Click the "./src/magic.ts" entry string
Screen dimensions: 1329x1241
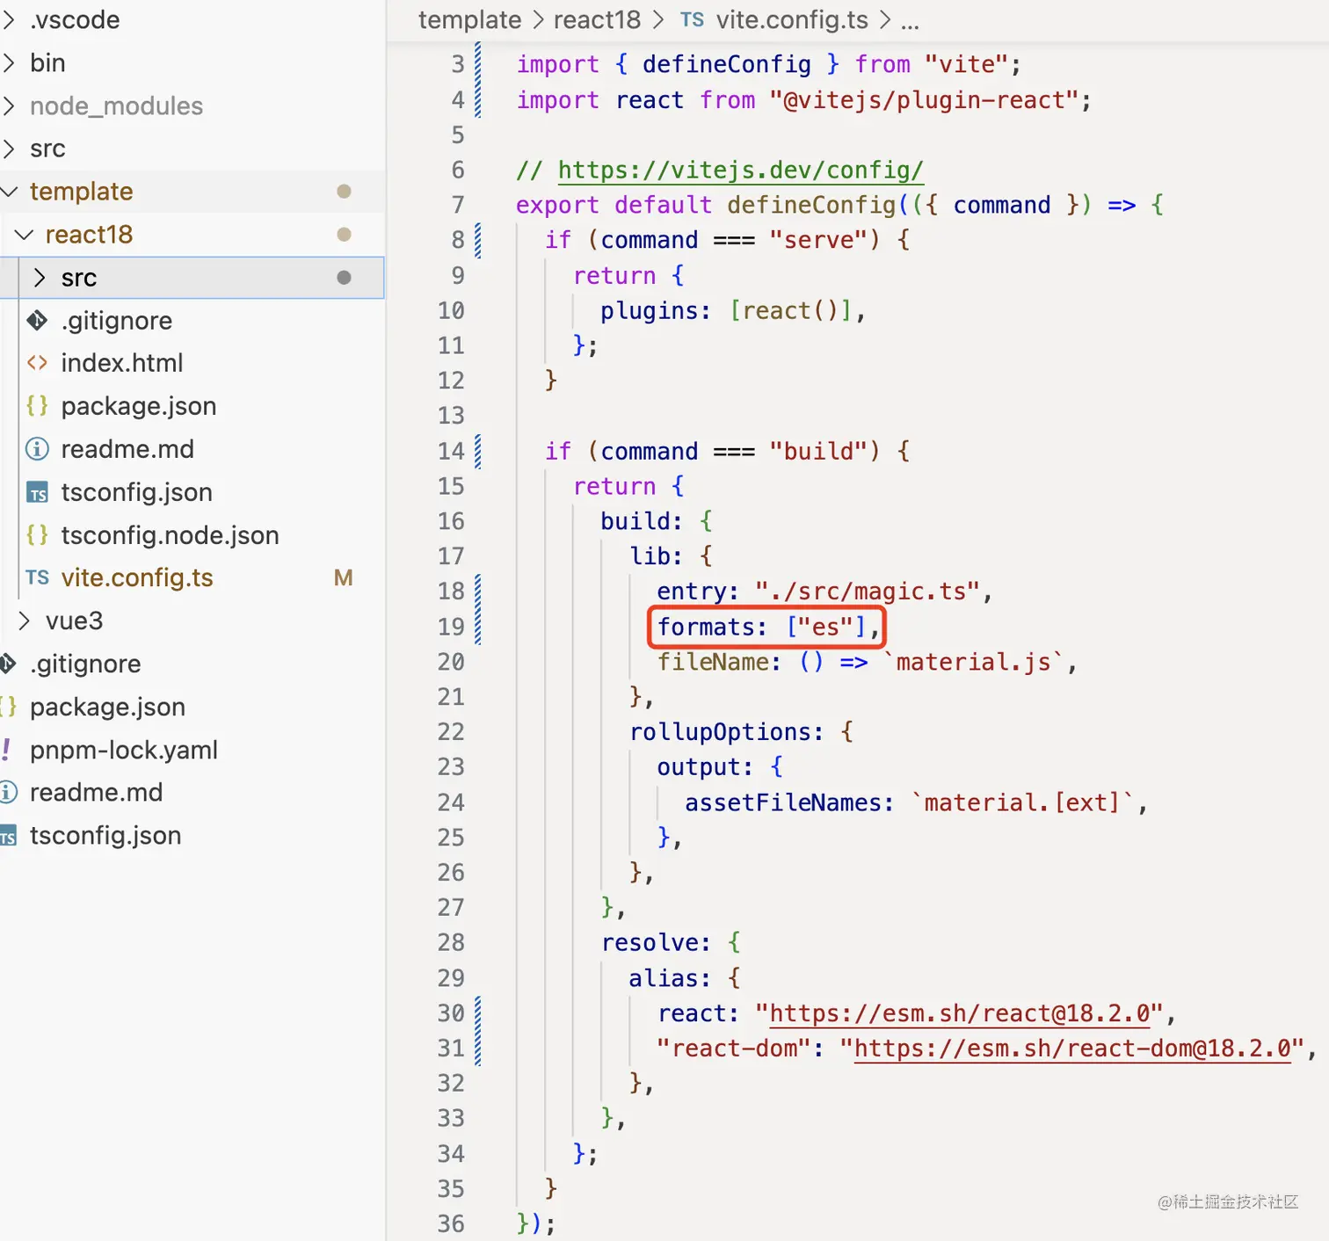point(867,591)
